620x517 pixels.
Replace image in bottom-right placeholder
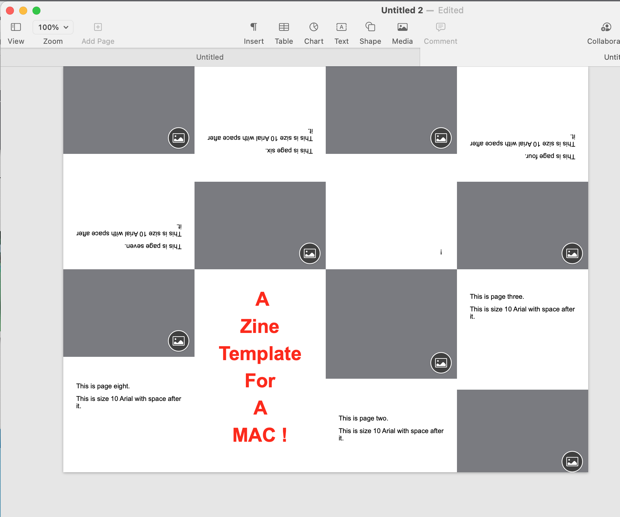(572, 461)
